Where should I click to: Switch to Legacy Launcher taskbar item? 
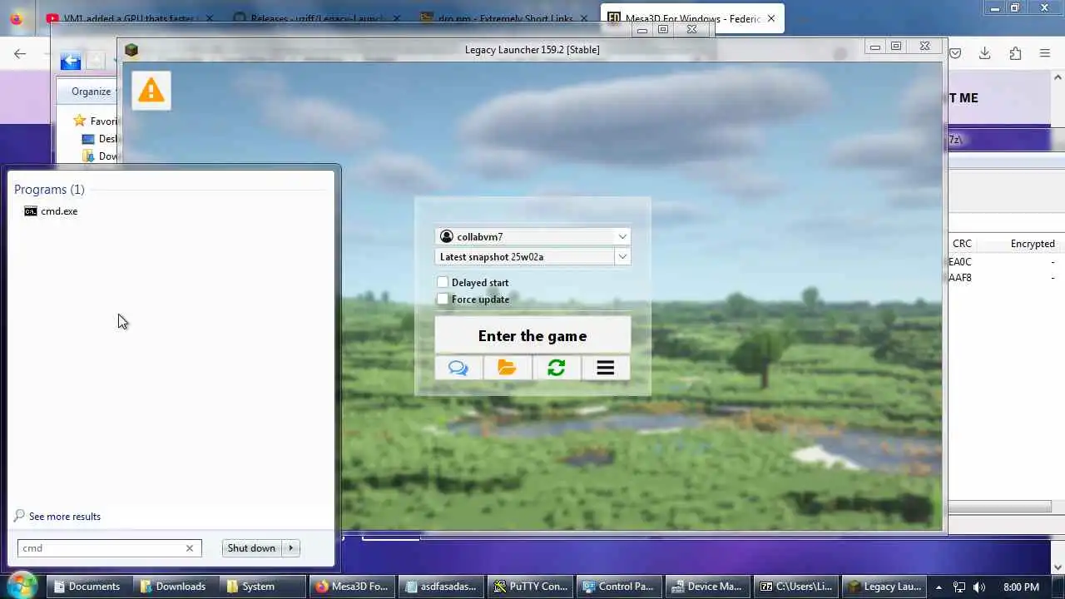(x=884, y=587)
